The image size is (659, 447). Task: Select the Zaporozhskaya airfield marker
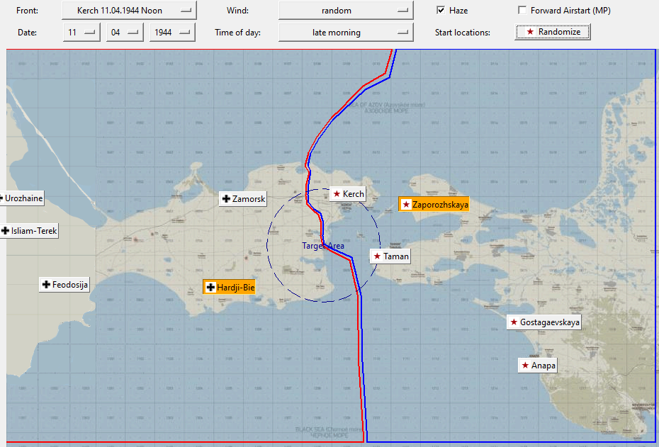[434, 205]
